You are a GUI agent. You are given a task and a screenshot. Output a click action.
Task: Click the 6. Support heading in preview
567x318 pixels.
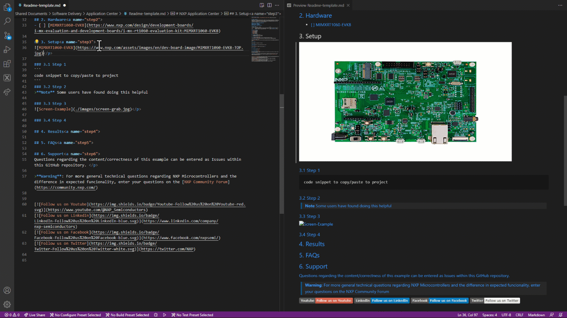pos(313,266)
